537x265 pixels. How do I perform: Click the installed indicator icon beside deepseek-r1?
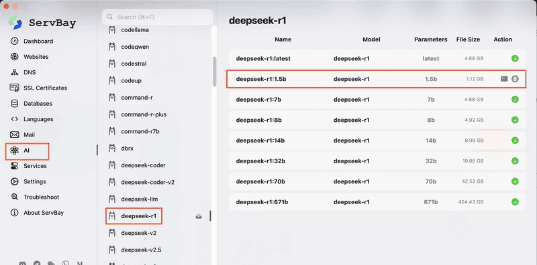pyautogui.click(x=199, y=216)
